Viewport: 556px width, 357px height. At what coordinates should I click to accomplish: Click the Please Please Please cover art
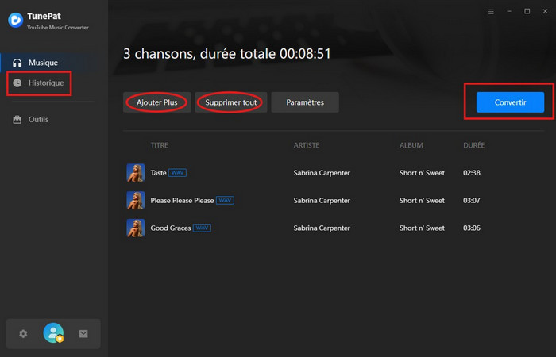point(135,201)
